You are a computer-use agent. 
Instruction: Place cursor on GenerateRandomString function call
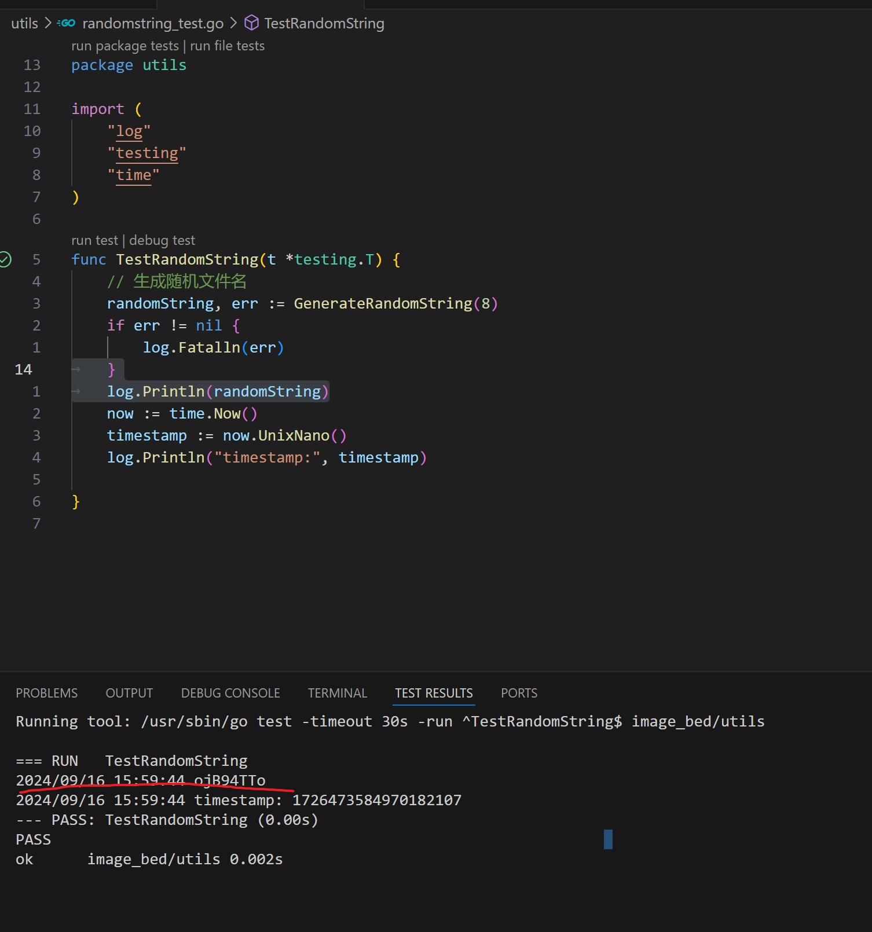[383, 303]
